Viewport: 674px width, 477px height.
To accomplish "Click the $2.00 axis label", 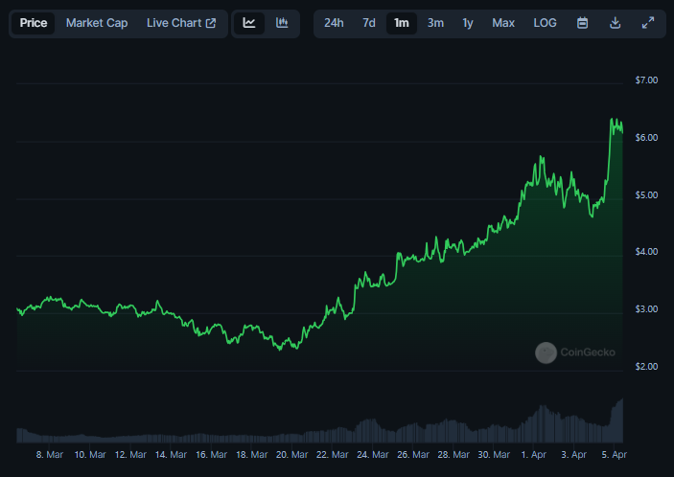I will click(646, 366).
